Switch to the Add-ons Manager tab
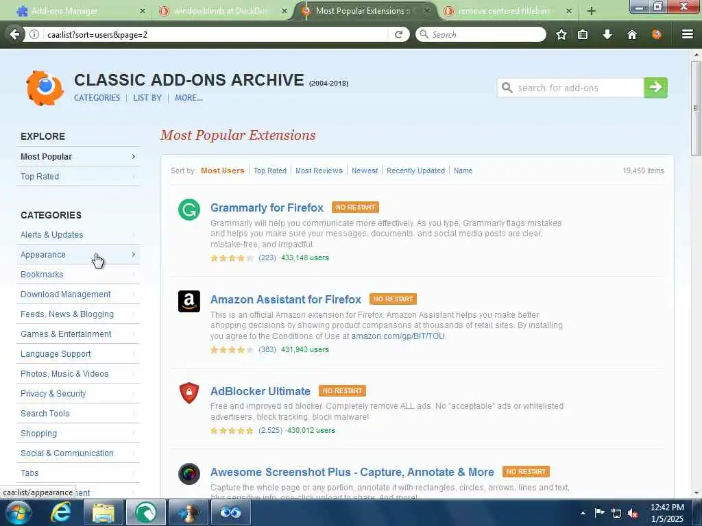This screenshot has width=702, height=526. coord(81,11)
